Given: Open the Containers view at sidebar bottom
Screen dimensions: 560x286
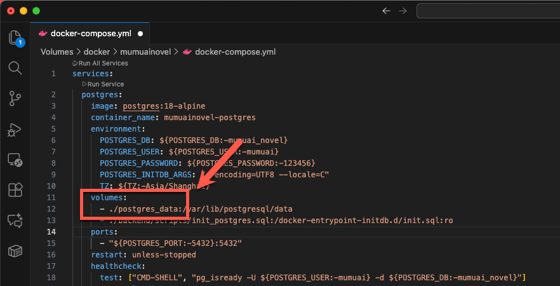Looking at the screenshot, I should pyautogui.click(x=15, y=251).
